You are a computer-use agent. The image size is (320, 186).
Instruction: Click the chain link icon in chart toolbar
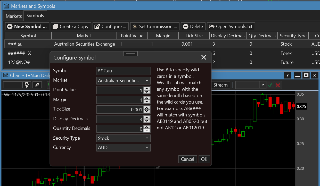pyautogui.click(x=37, y=85)
